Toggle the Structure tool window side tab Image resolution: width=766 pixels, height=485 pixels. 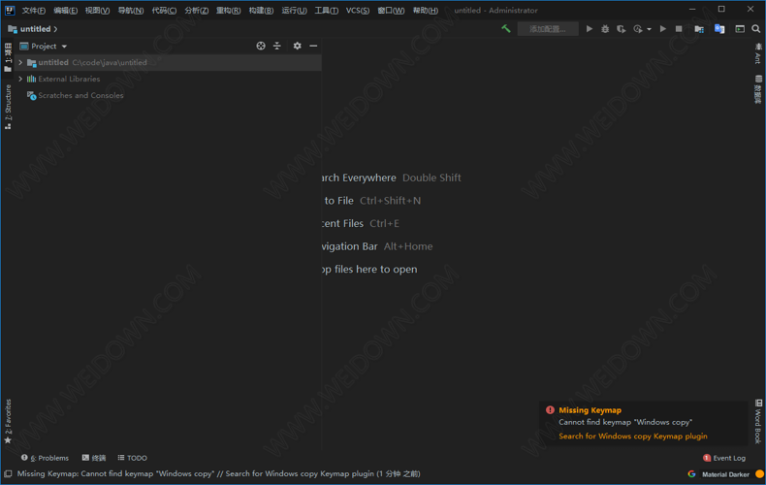[x=8, y=107]
